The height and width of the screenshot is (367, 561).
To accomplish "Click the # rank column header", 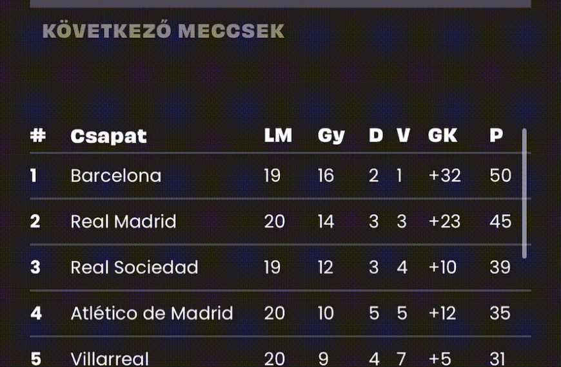I will 38,135.
